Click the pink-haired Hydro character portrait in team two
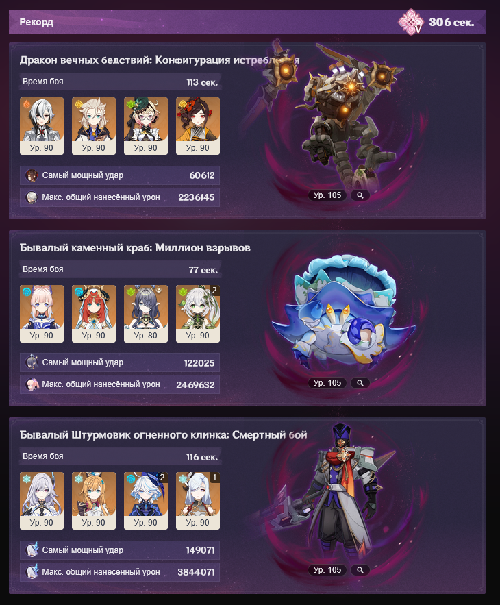The width and height of the screenshot is (500, 605). point(42,314)
